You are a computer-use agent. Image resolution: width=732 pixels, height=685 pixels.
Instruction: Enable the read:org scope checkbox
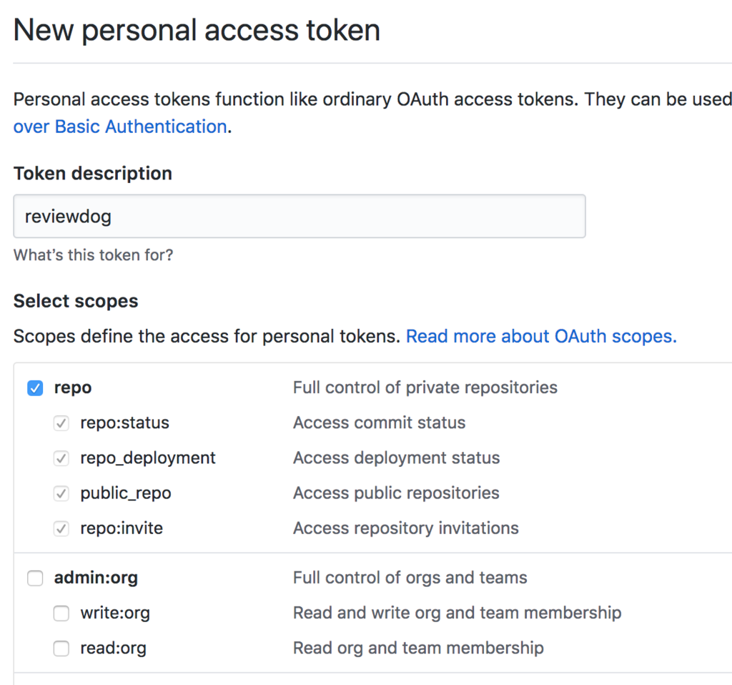tap(61, 649)
